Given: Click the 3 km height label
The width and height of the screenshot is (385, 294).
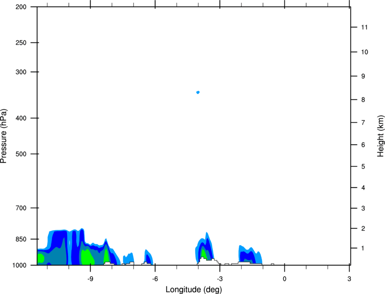Looking at the screenshot, I should 363,209.
